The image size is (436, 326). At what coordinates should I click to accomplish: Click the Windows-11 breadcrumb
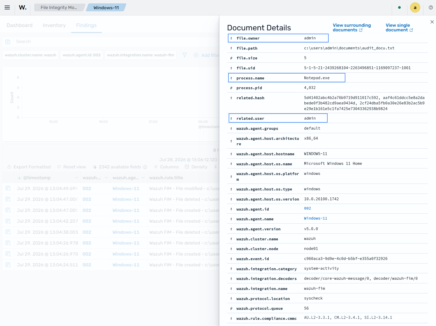coord(106,7)
